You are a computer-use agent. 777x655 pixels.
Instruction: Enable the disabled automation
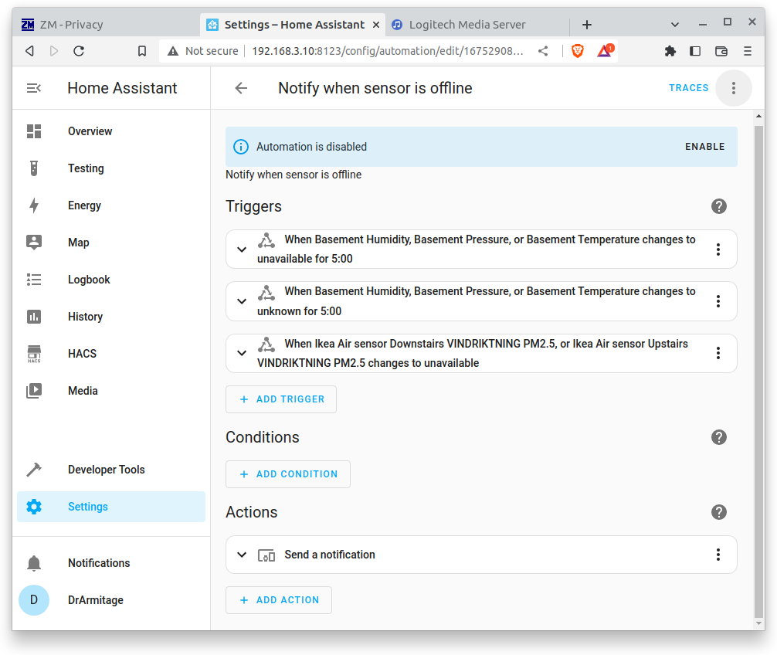704,147
